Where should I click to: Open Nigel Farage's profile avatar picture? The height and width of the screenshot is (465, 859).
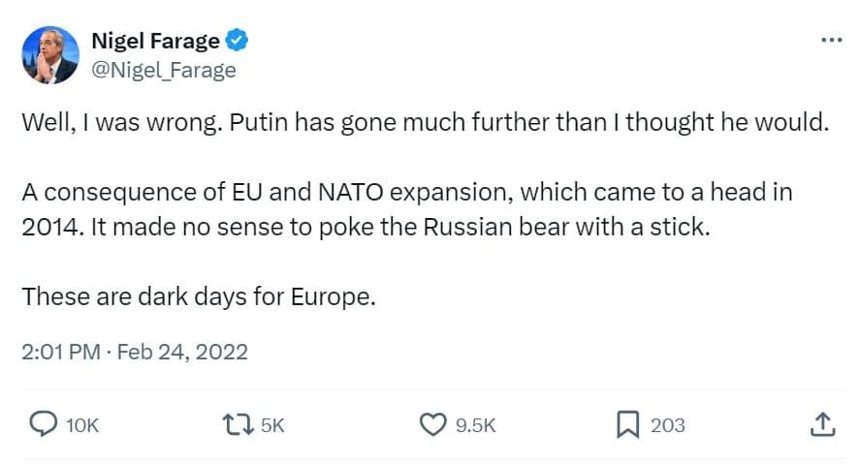[x=50, y=55]
